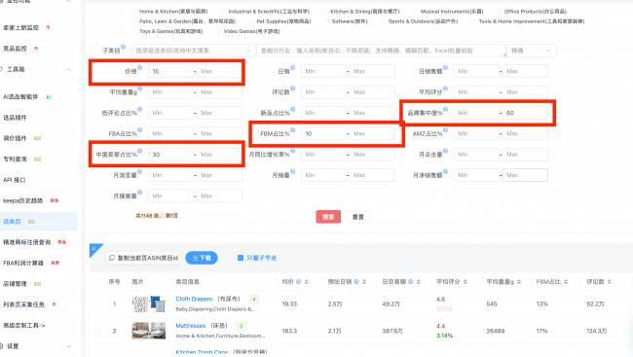The width and height of the screenshot is (633, 357).
Task: Open the 精确 match-mode dropdown
Action: [x=532, y=51]
